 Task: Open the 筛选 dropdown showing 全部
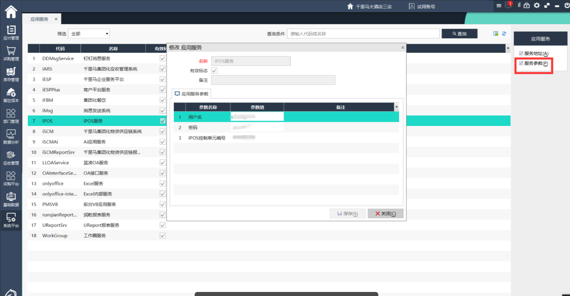89,34
